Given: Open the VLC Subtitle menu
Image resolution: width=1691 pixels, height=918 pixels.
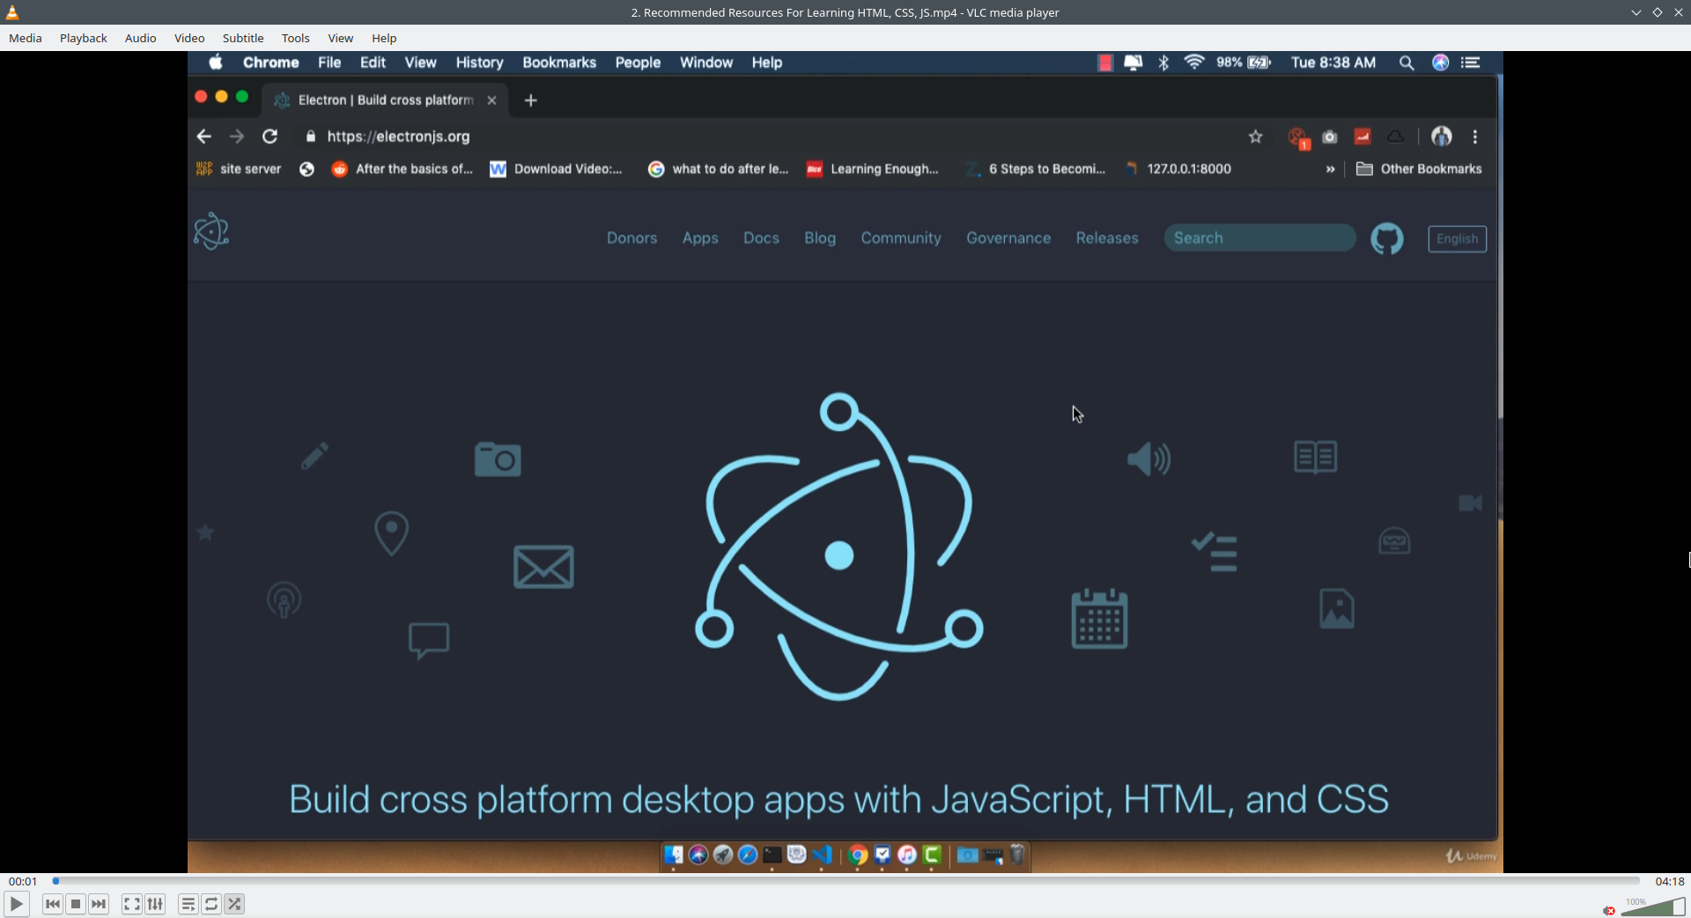Looking at the screenshot, I should coord(243,38).
